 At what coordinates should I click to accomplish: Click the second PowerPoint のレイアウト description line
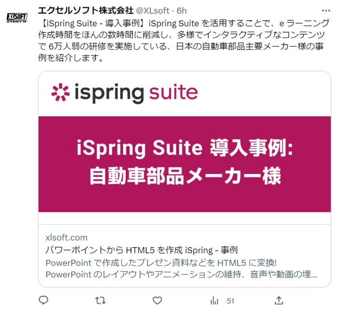[x=181, y=275]
